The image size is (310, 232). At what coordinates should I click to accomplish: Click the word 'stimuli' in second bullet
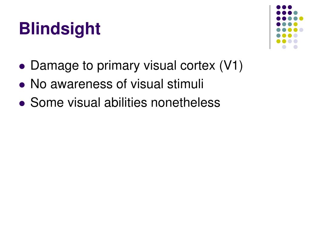pos(185,84)
